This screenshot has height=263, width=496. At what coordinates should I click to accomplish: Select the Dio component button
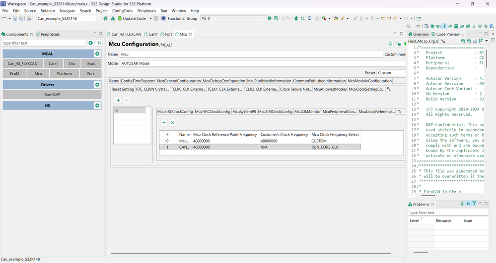(72, 63)
